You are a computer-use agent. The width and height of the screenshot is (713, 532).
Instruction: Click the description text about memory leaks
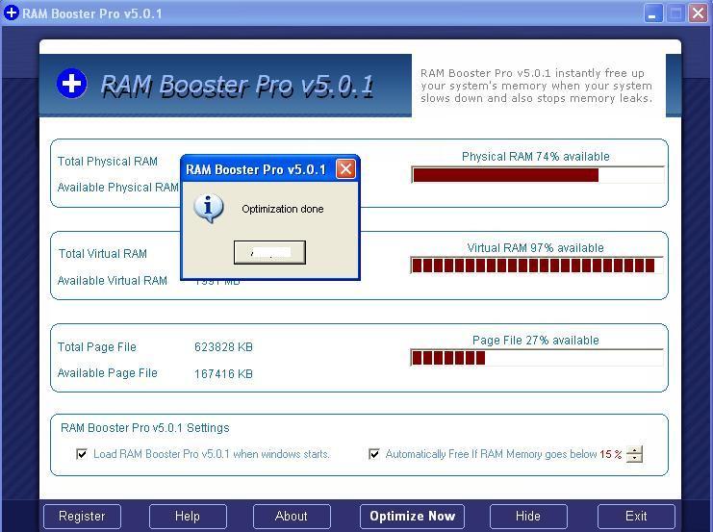point(536,86)
